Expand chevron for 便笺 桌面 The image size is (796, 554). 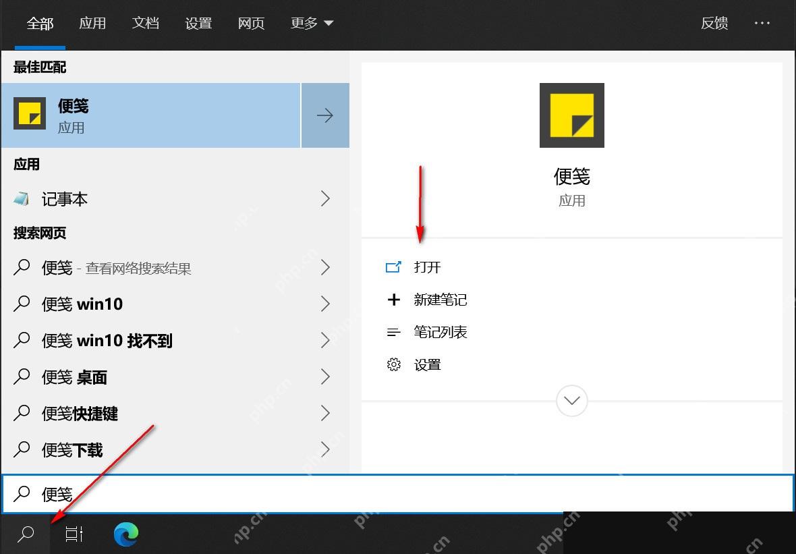point(325,377)
